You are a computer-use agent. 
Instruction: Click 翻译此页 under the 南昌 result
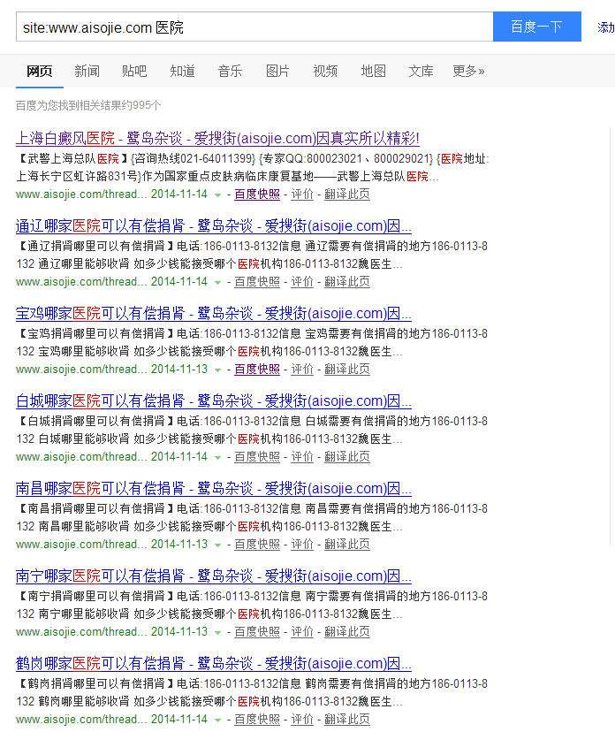tap(347, 545)
